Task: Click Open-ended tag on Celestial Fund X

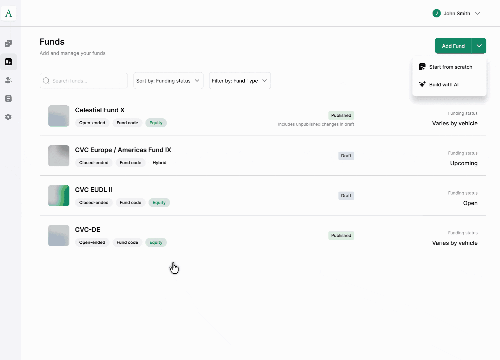Action: tap(92, 123)
